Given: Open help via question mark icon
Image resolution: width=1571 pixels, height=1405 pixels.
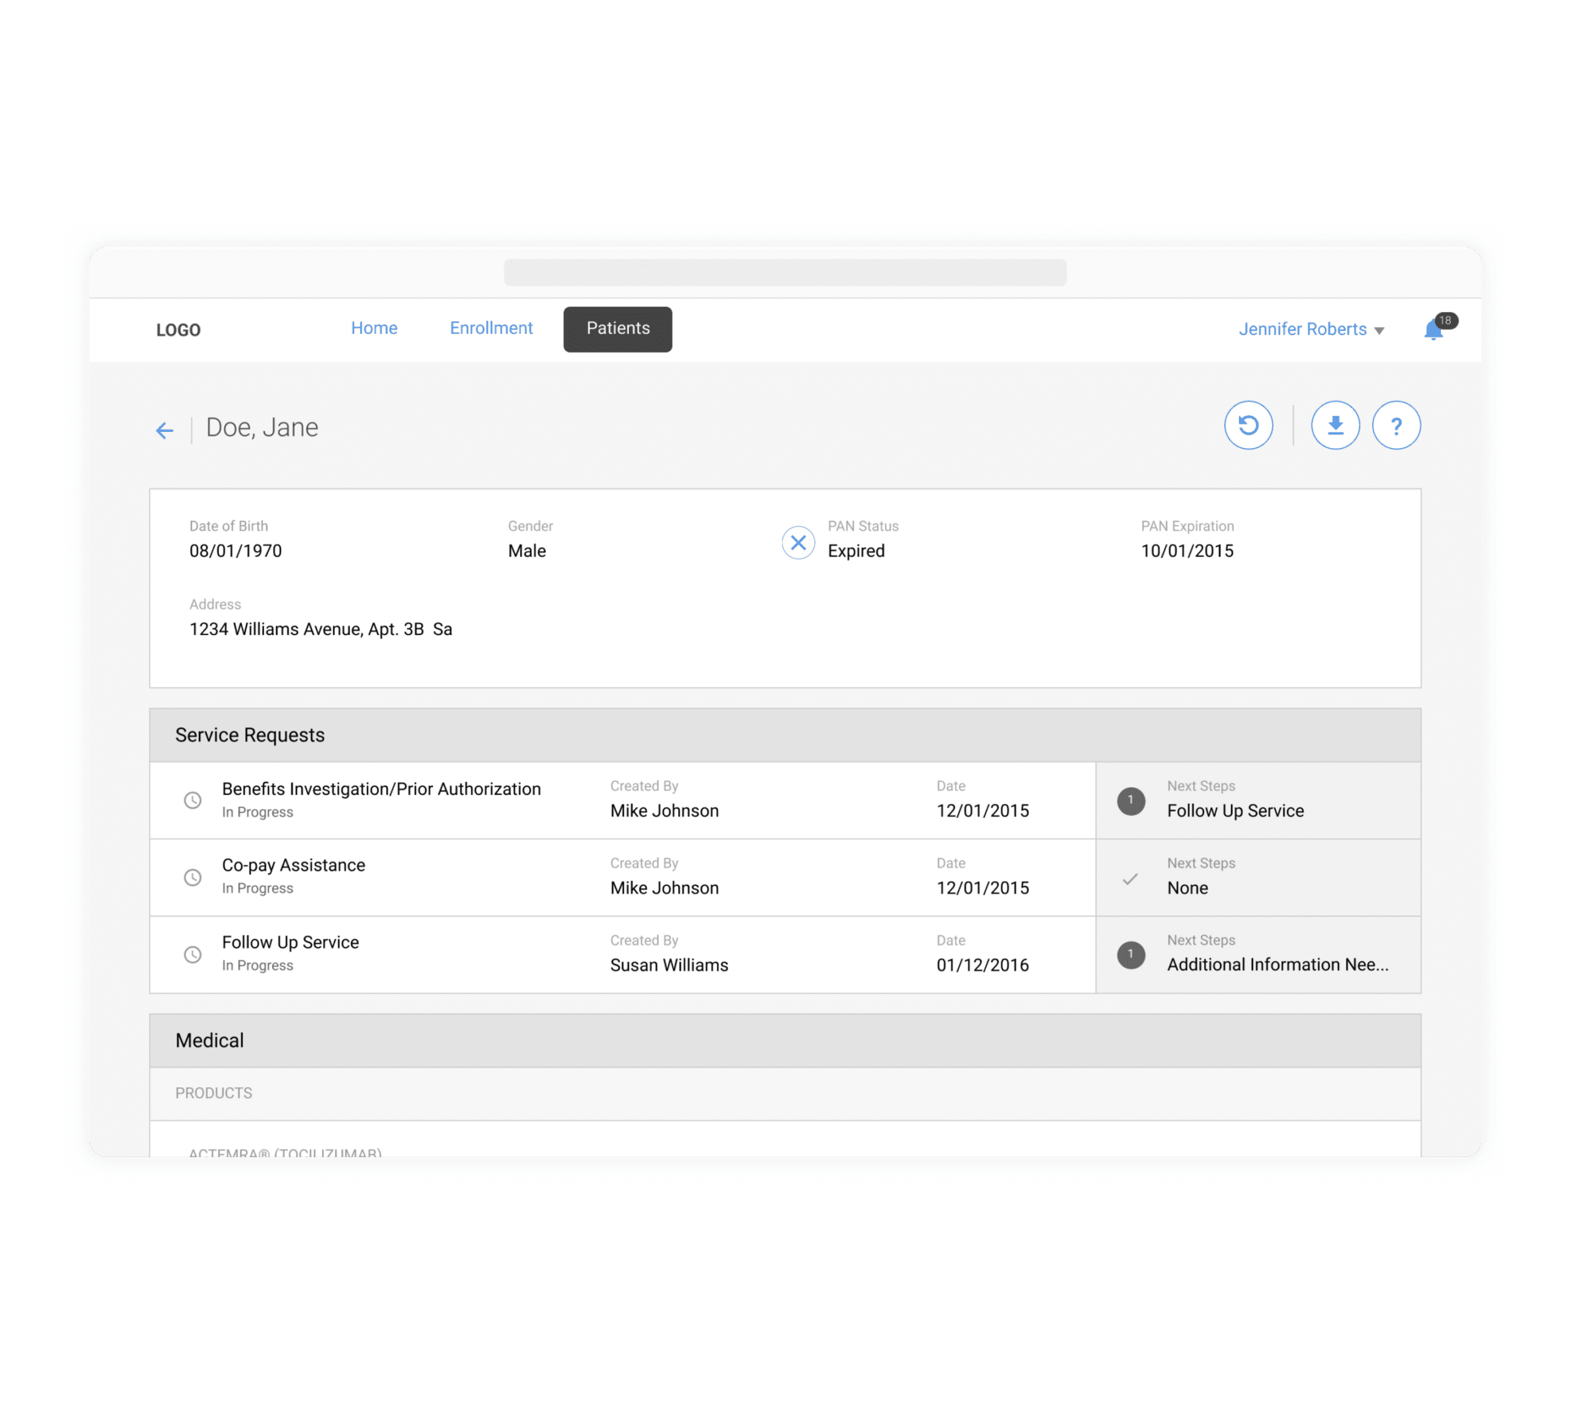Looking at the screenshot, I should pos(1395,425).
